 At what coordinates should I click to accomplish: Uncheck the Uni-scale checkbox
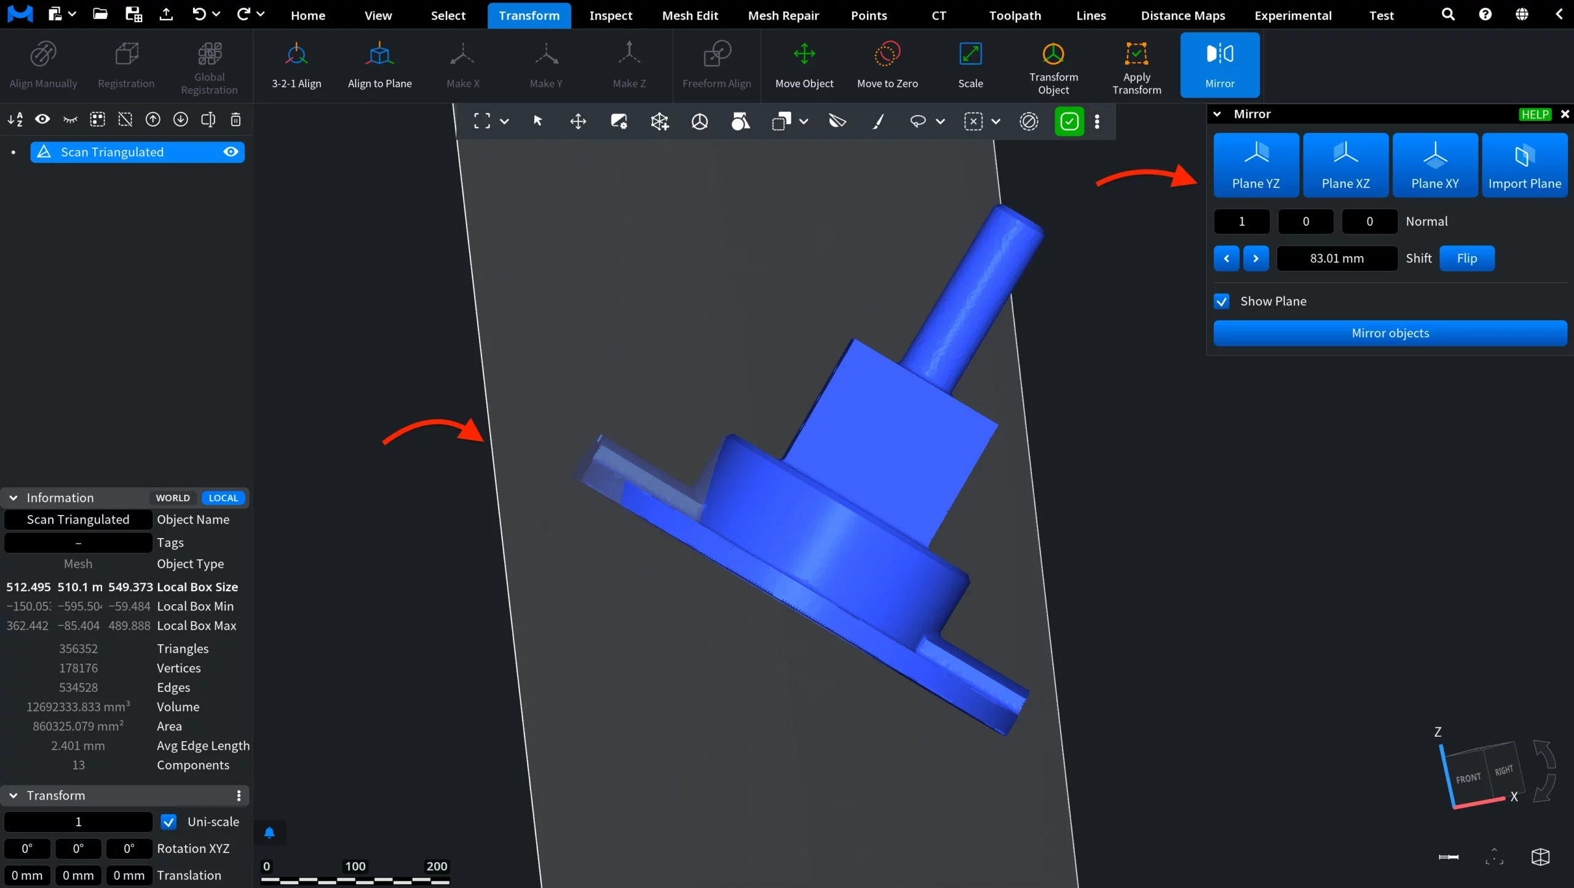click(x=168, y=822)
